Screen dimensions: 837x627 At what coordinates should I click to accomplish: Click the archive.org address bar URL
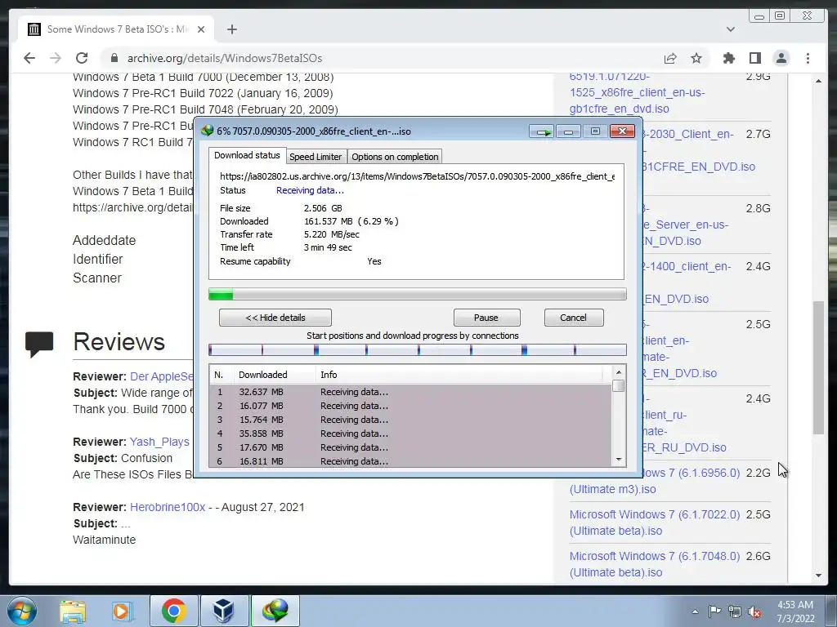225,58
